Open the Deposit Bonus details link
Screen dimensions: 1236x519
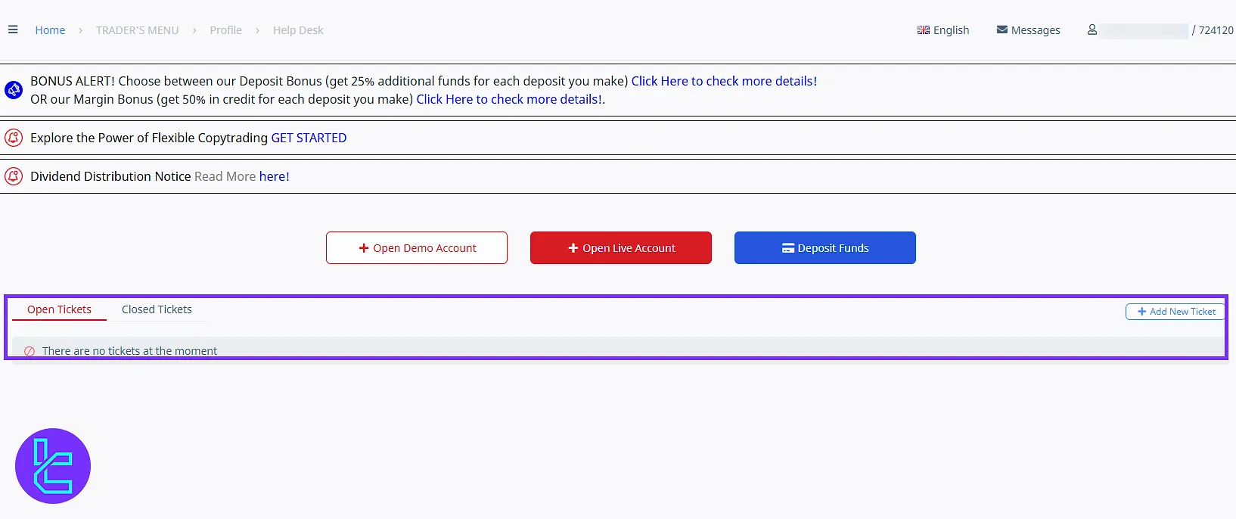coord(723,81)
